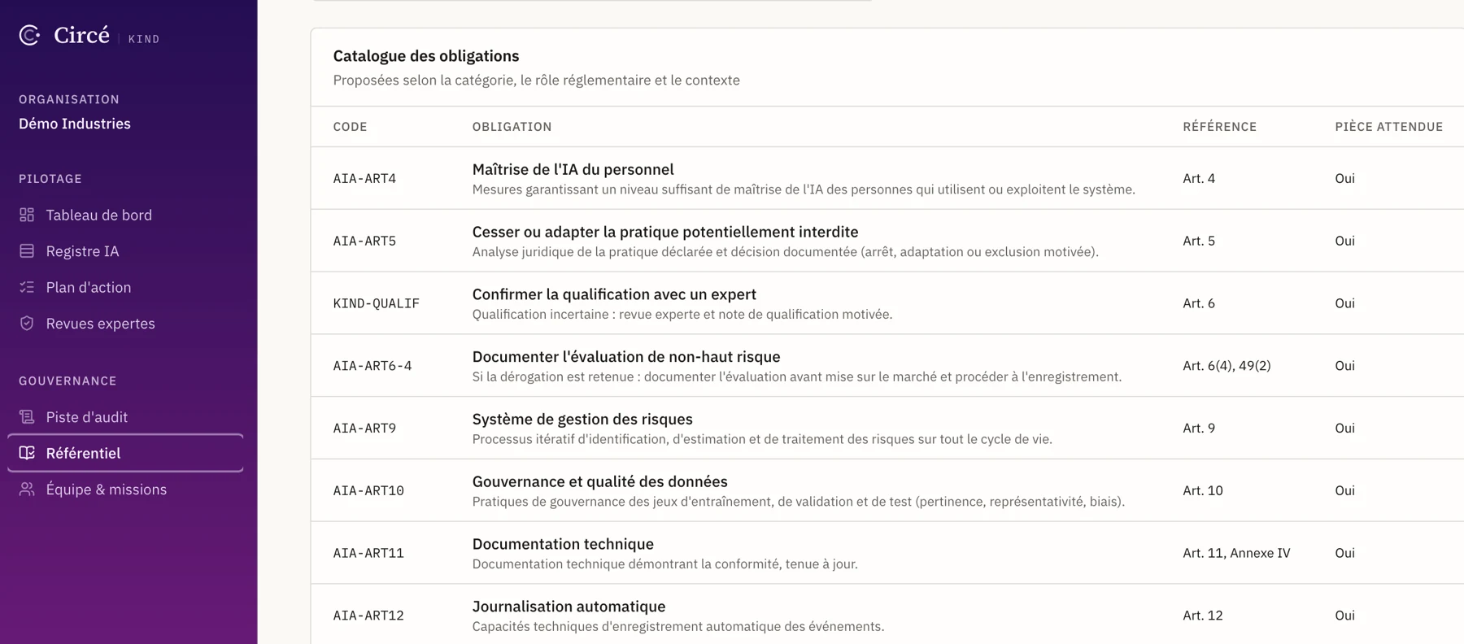Click the Catalogue des obligations heading

click(x=425, y=56)
